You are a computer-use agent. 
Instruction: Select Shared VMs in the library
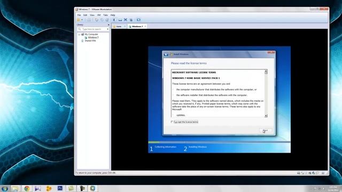90,41
